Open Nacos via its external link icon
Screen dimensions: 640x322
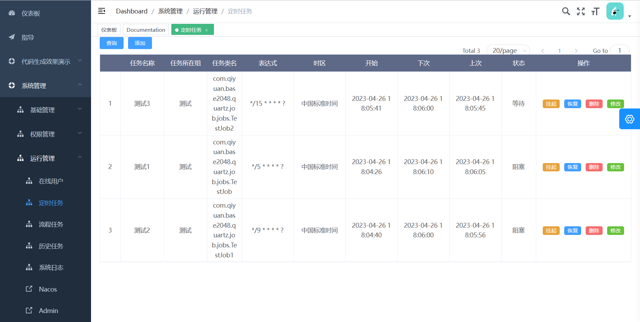coord(29,289)
